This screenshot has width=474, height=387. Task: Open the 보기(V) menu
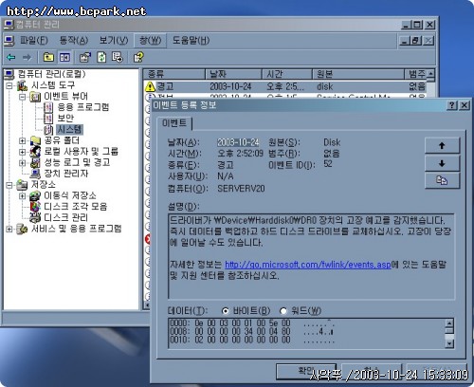pos(114,41)
